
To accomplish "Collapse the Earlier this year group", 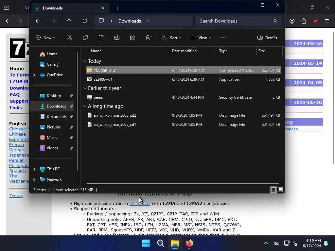I will (x=85, y=88).
